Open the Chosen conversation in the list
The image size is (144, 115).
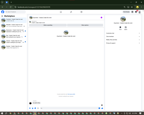pyautogui.click(x=14, y=42)
